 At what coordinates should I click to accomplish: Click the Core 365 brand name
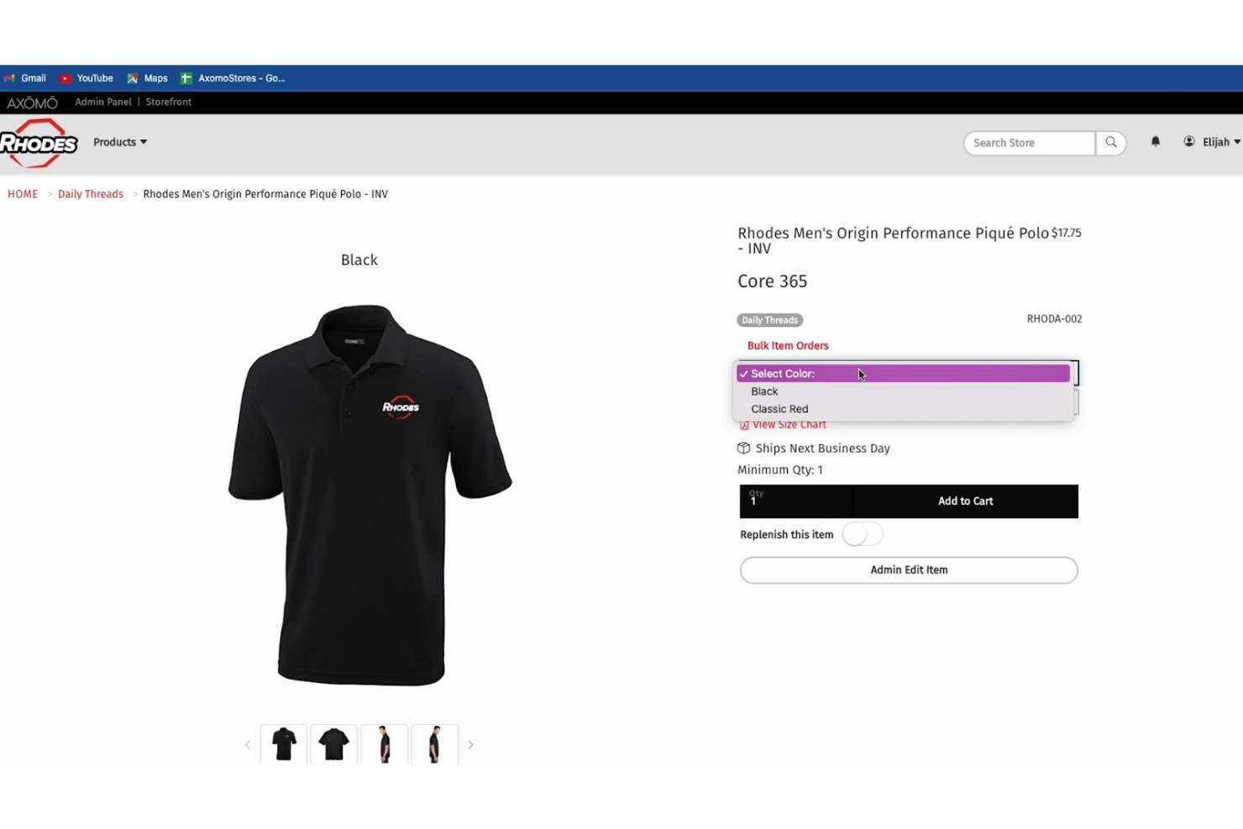point(772,281)
